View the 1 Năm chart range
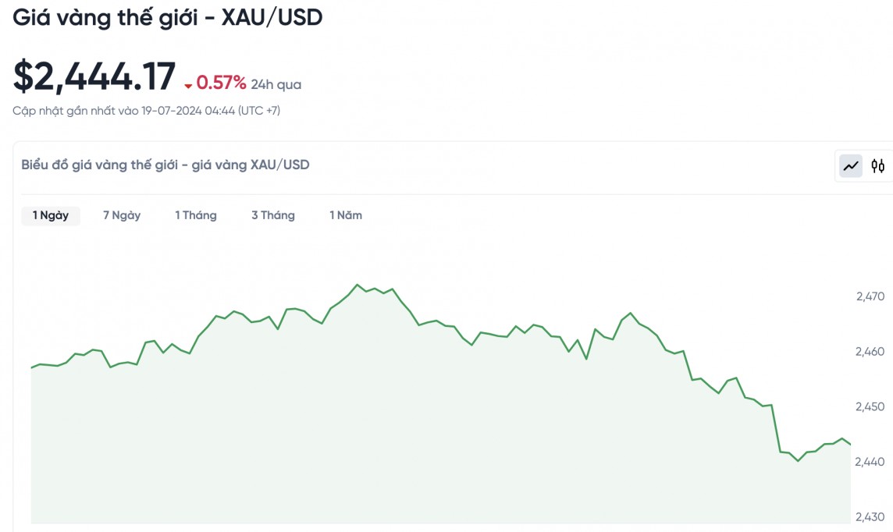The width and height of the screenshot is (893, 532). tap(346, 215)
